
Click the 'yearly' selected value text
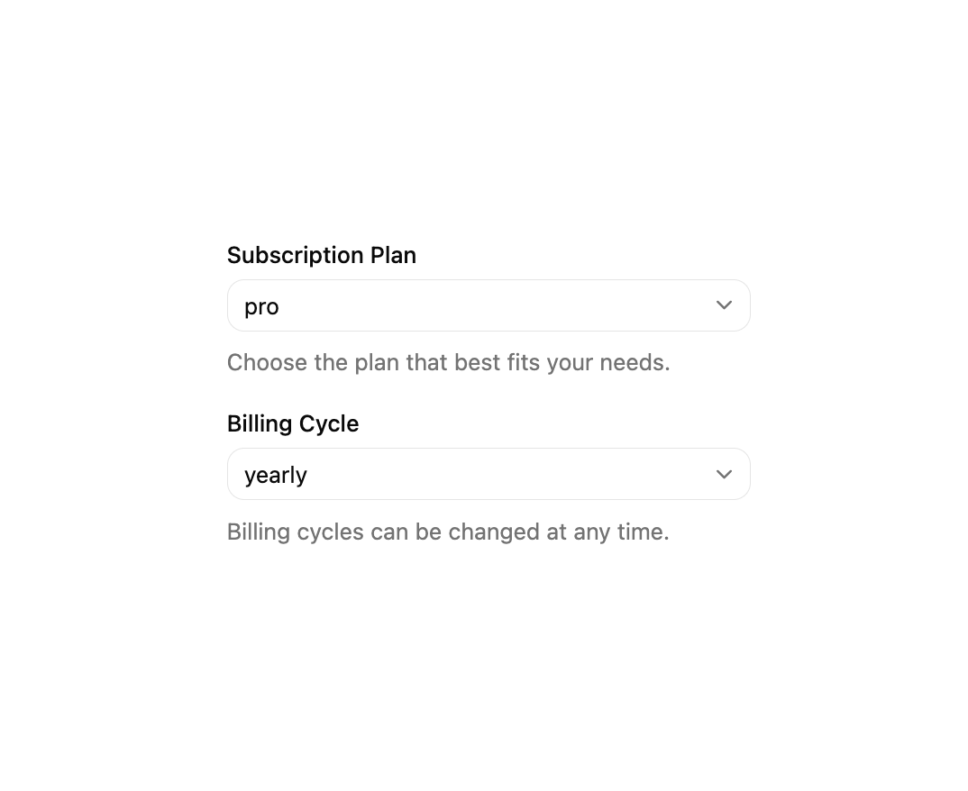pyautogui.click(x=275, y=476)
